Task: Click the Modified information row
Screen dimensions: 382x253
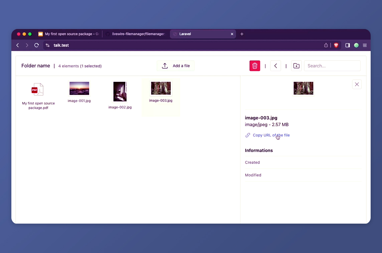Action: tap(303, 175)
